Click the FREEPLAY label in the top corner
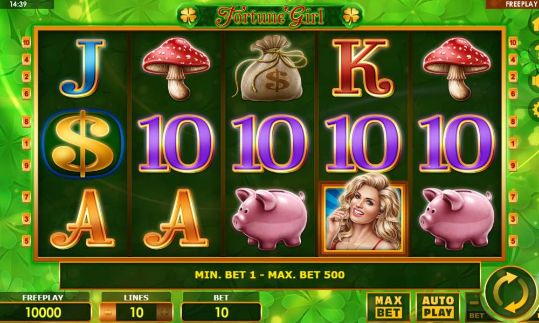The width and height of the screenshot is (539, 323). pos(521,4)
